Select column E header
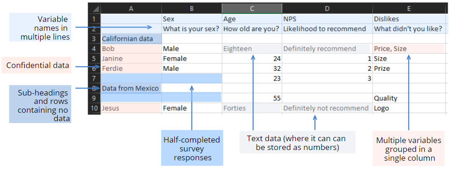This screenshot has height=171, width=450. click(409, 9)
